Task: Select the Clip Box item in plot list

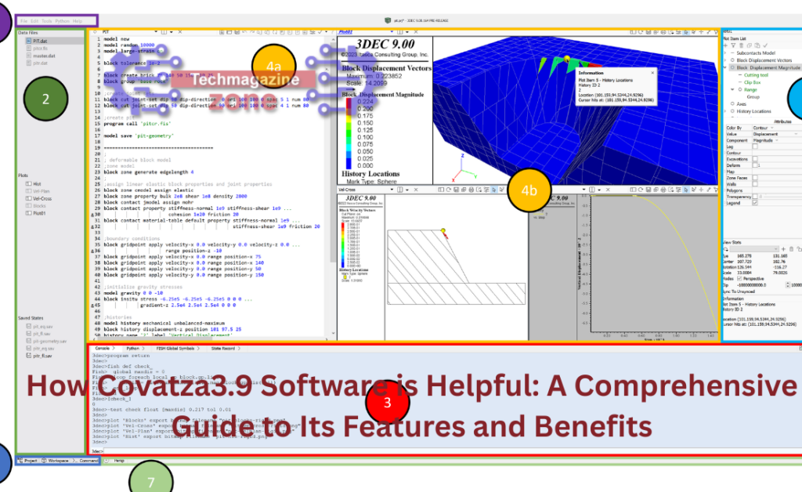Action: (753, 82)
